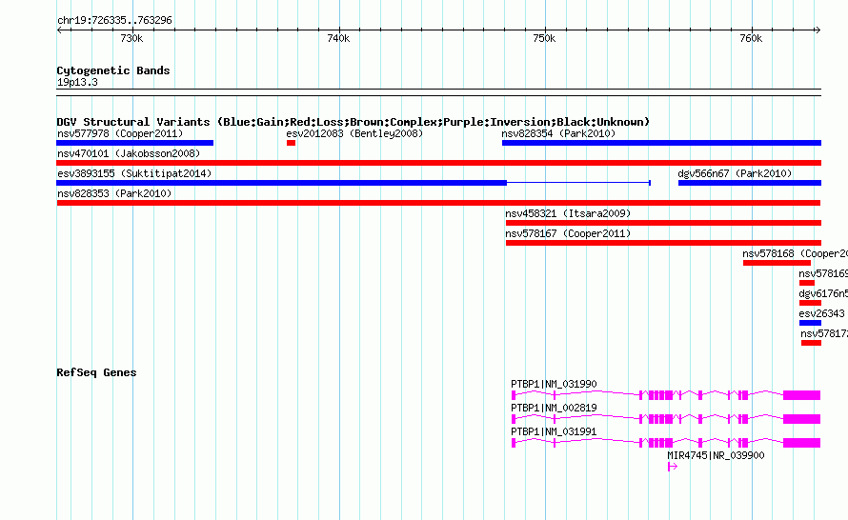The height and width of the screenshot is (520, 848).
Task: Open the dgv6176n5 red variant bar
Action: pyautogui.click(x=810, y=303)
